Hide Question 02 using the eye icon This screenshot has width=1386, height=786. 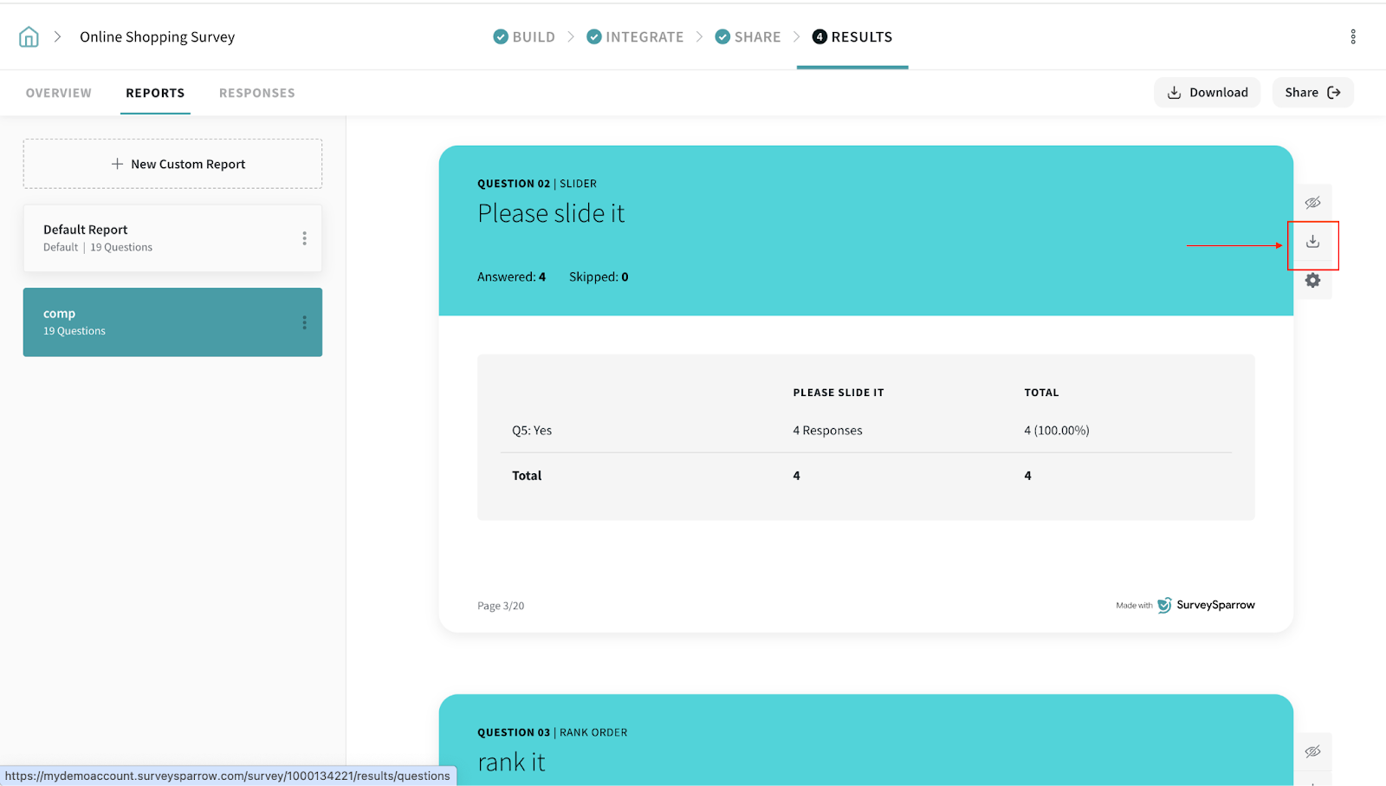point(1312,203)
